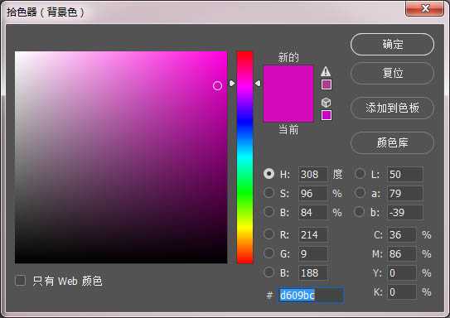Image resolution: width=450 pixels, height=318 pixels.
Task: Open the 颜色库 color libraries
Action: pyautogui.click(x=392, y=142)
